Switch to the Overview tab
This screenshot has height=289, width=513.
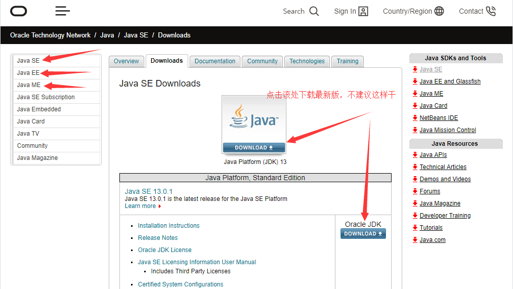click(x=126, y=61)
